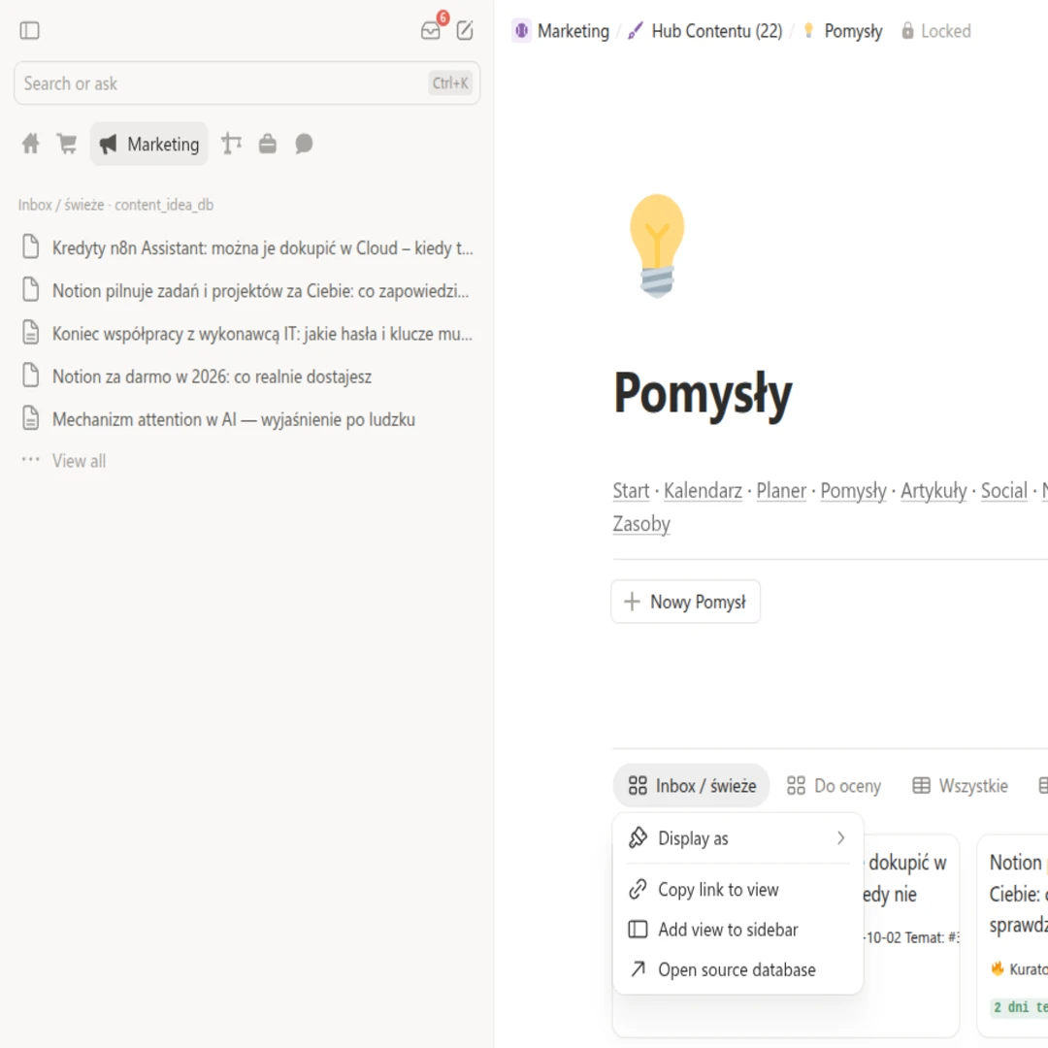Switch to the Do oceny view tab
The width and height of the screenshot is (1048, 1048).
pyautogui.click(x=834, y=785)
